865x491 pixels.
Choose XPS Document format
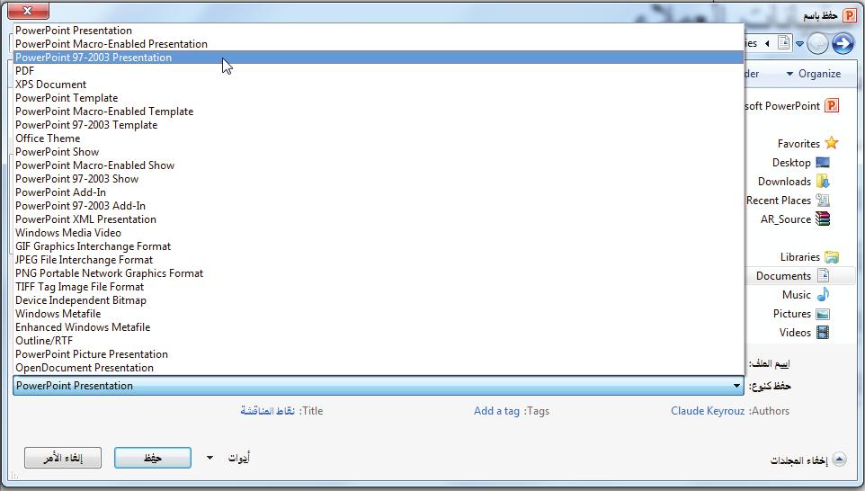379,85
